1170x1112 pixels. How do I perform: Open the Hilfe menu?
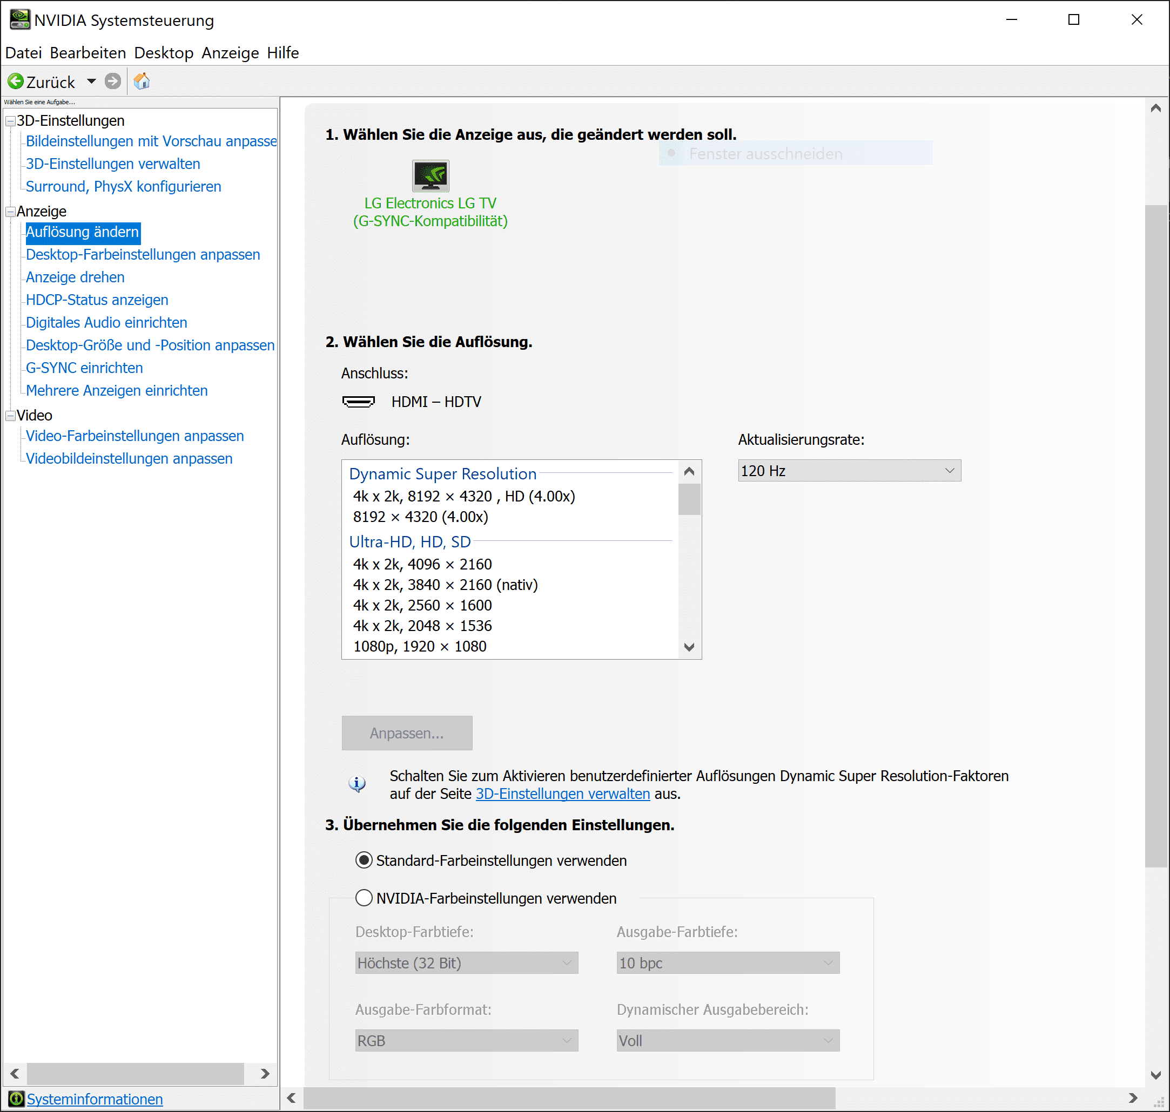[283, 53]
